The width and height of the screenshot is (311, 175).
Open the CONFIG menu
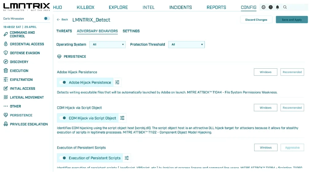[x=248, y=7]
